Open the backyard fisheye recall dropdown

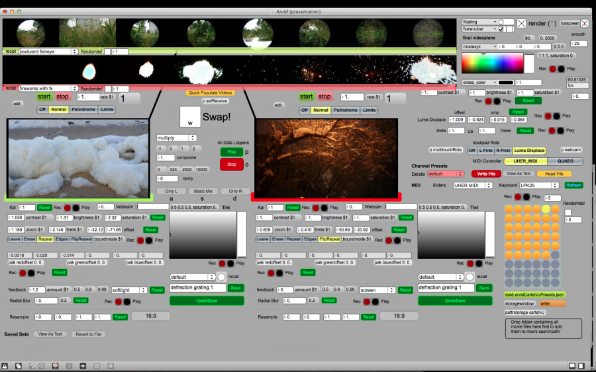tap(48, 52)
